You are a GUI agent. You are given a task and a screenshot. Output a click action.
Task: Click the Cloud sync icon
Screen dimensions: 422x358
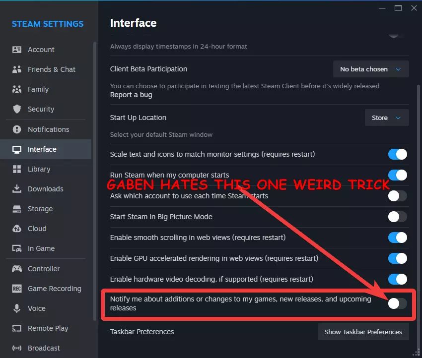coord(17,229)
